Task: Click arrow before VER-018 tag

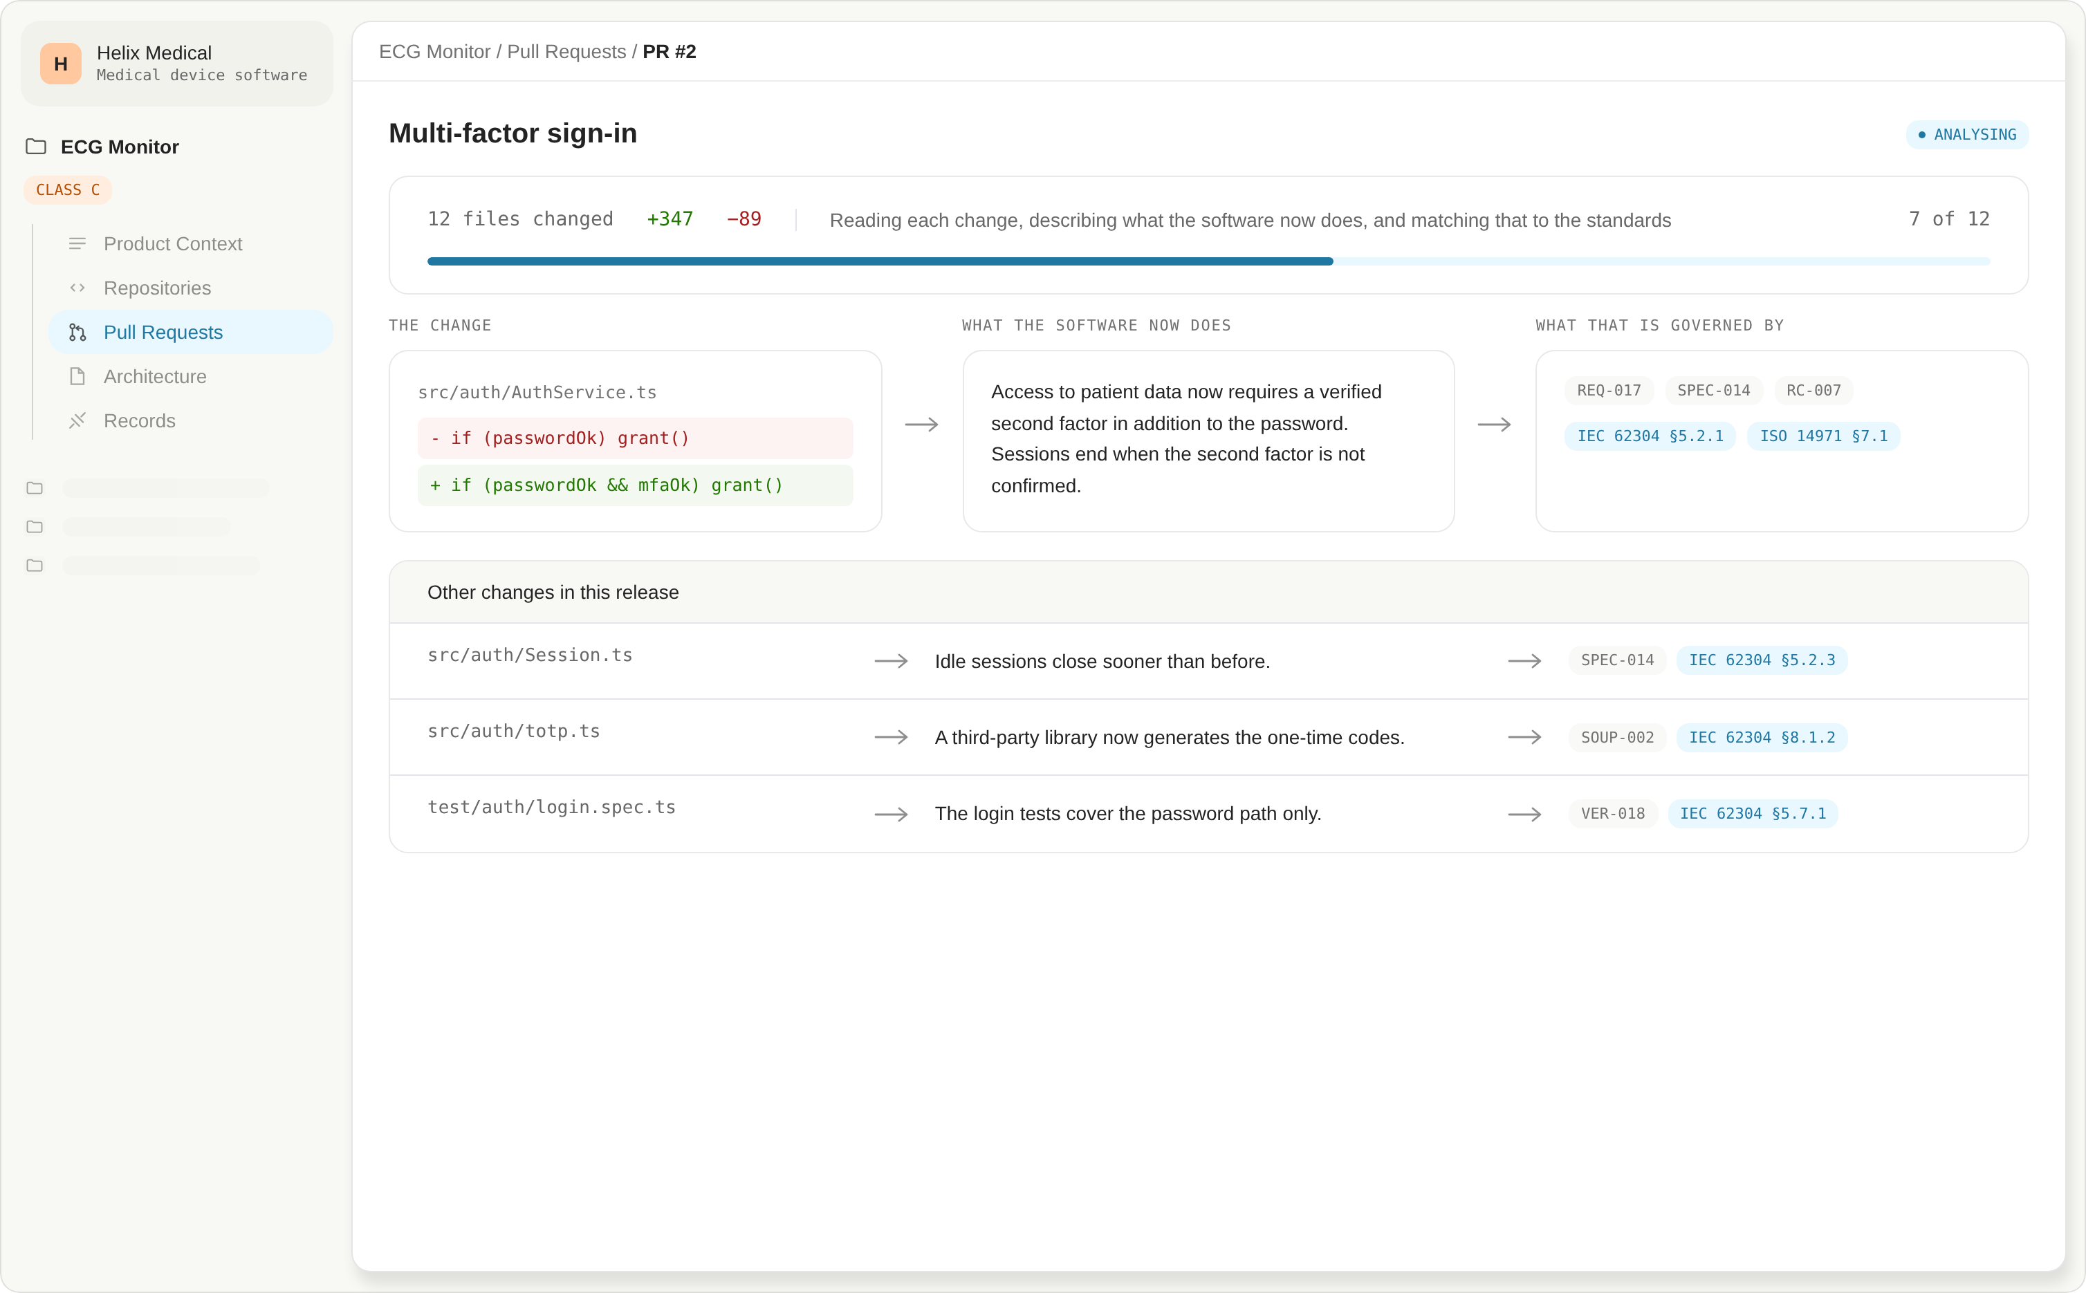Action: click(1524, 814)
